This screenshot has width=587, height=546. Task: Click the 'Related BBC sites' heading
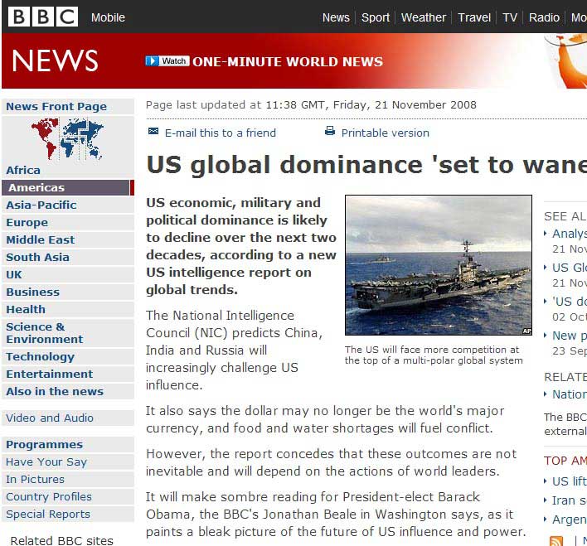pyautogui.click(x=62, y=541)
